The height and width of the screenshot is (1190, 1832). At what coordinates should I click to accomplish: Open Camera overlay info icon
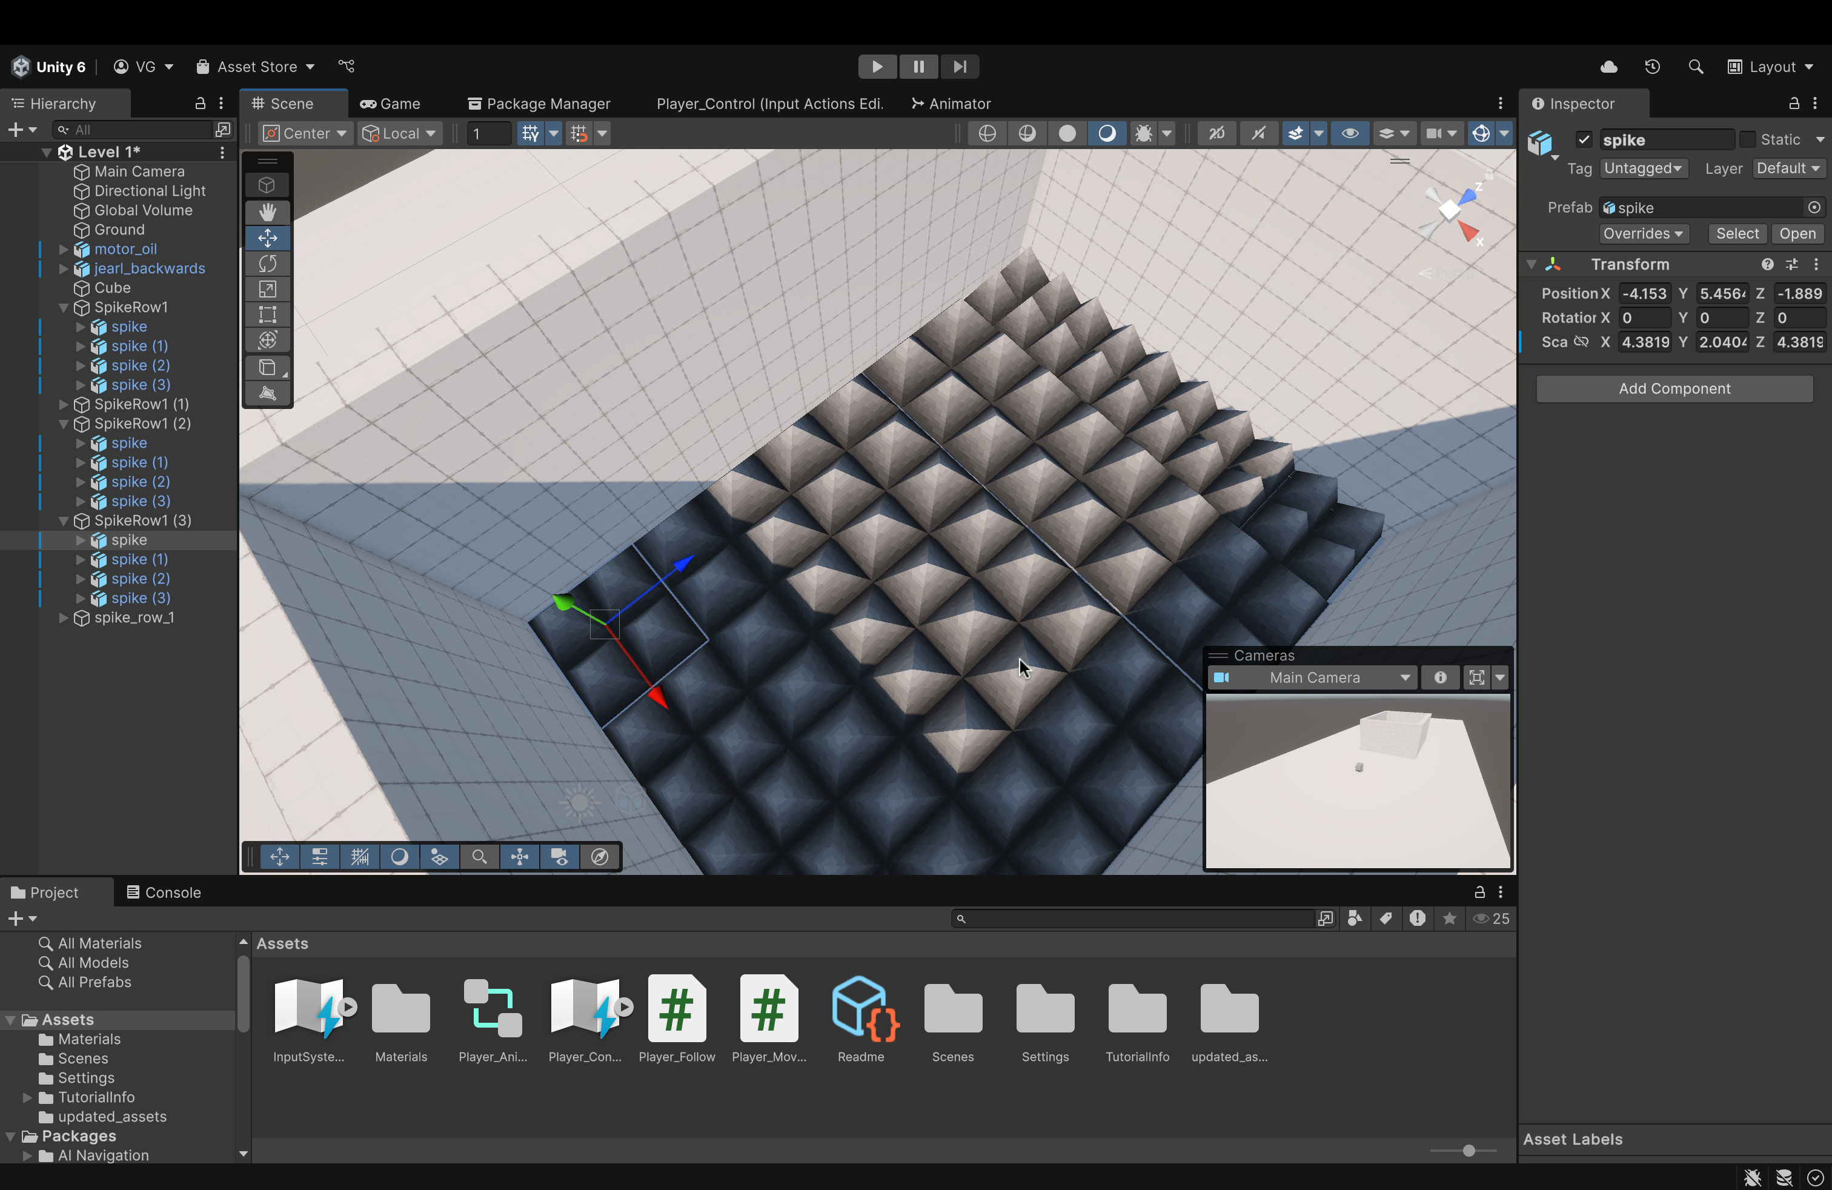pyautogui.click(x=1439, y=677)
